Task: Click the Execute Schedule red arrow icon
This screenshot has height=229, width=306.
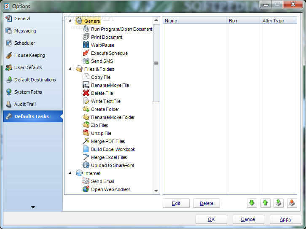Action: click(x=86, y=53)
